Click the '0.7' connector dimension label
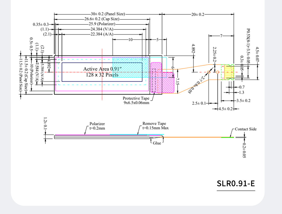Image resolution: width=282 pixels, height=214 pixels. click(242, 87)
